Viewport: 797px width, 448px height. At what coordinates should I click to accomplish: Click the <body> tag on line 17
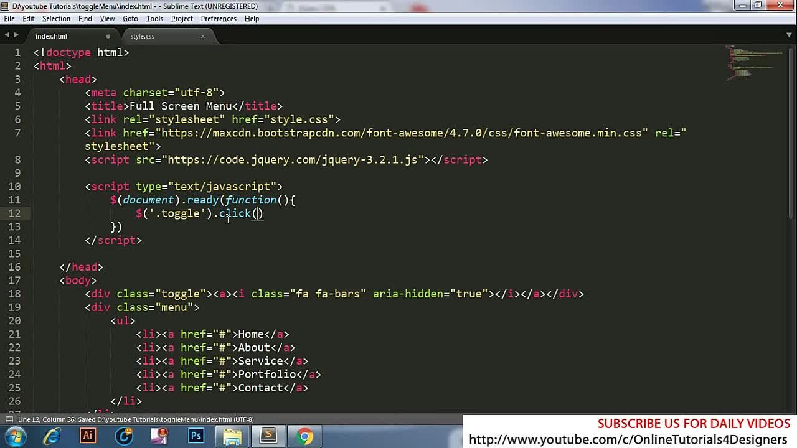point(78,281)
